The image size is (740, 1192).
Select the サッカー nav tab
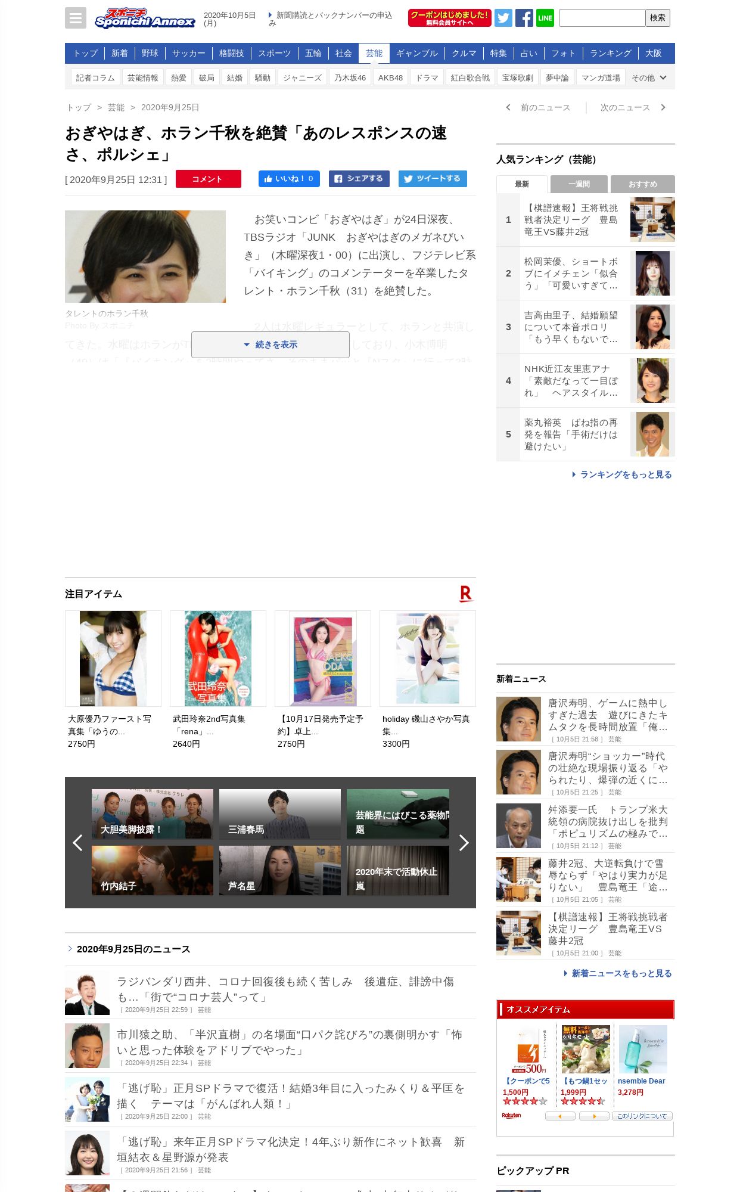(189, 53)
